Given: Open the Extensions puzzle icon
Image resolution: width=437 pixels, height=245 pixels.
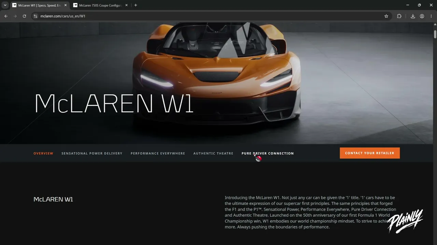Looking at the screenshot, I should tap(399, 16).
